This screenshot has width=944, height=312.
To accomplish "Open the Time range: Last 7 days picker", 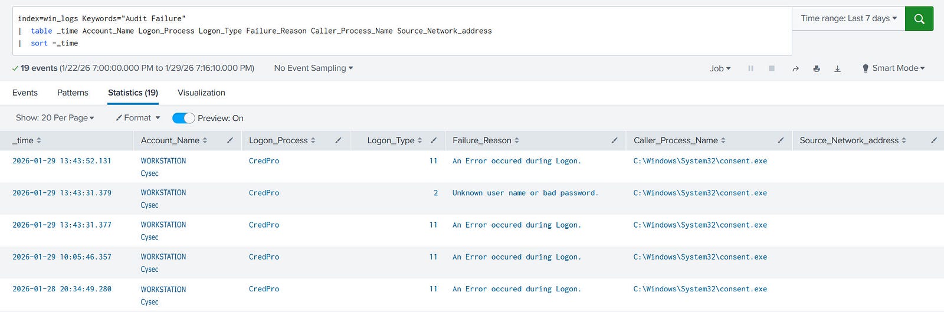I will (x=848, y=18).
